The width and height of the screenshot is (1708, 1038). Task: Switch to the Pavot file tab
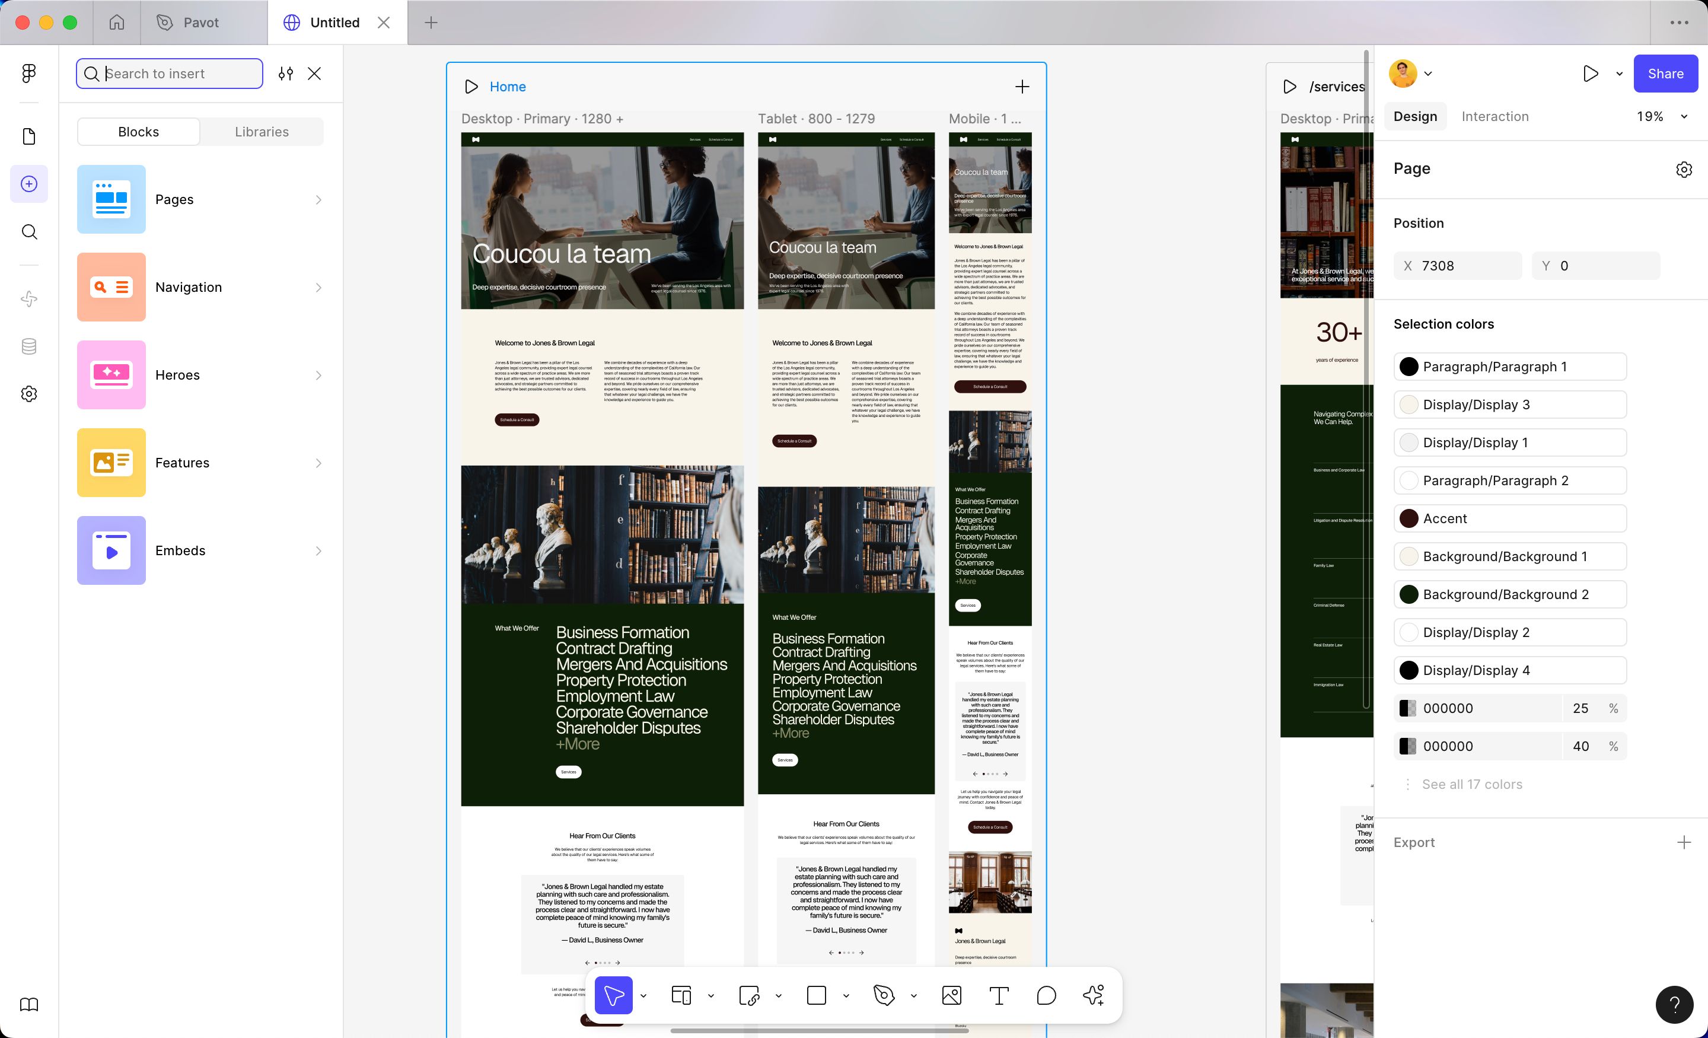click(x=204, y=22)
